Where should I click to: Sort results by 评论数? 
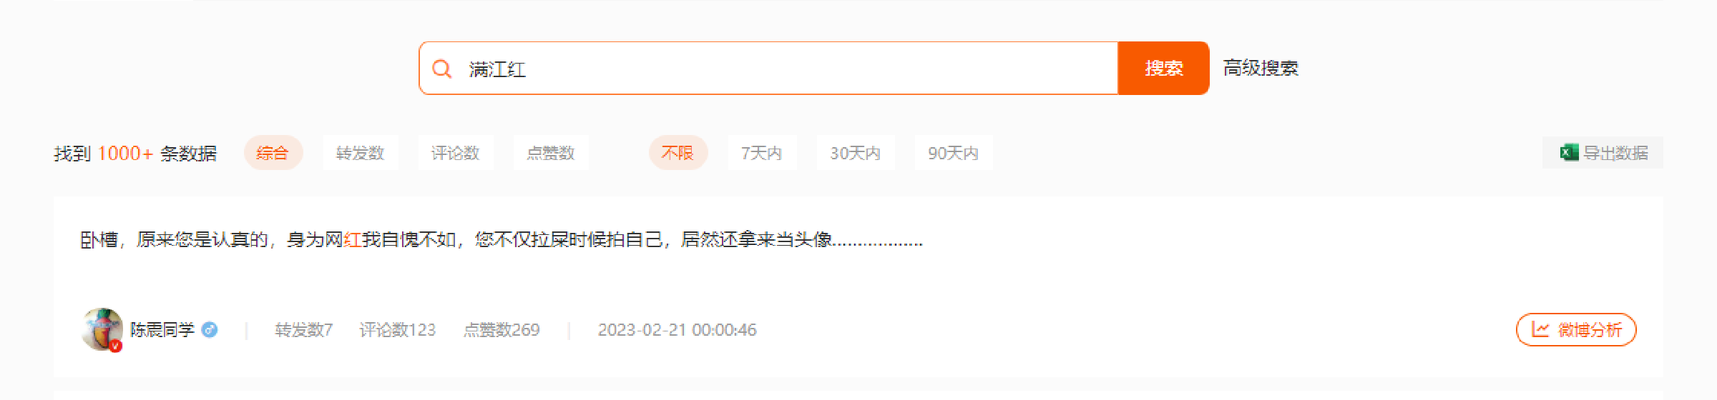456,153
